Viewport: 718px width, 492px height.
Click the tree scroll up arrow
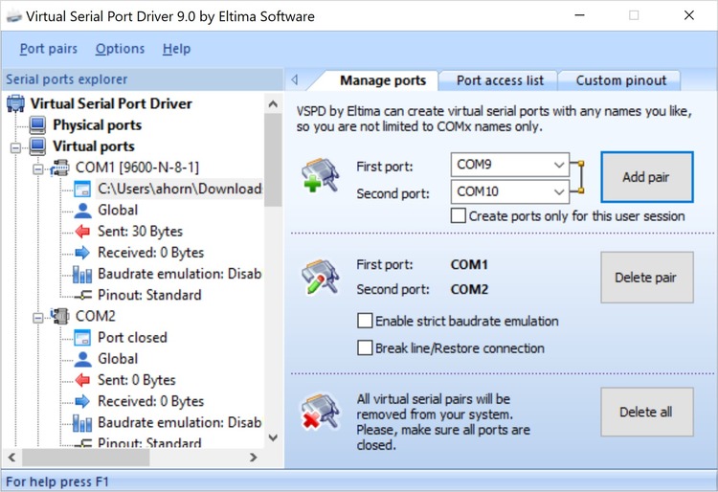[273, 104]
